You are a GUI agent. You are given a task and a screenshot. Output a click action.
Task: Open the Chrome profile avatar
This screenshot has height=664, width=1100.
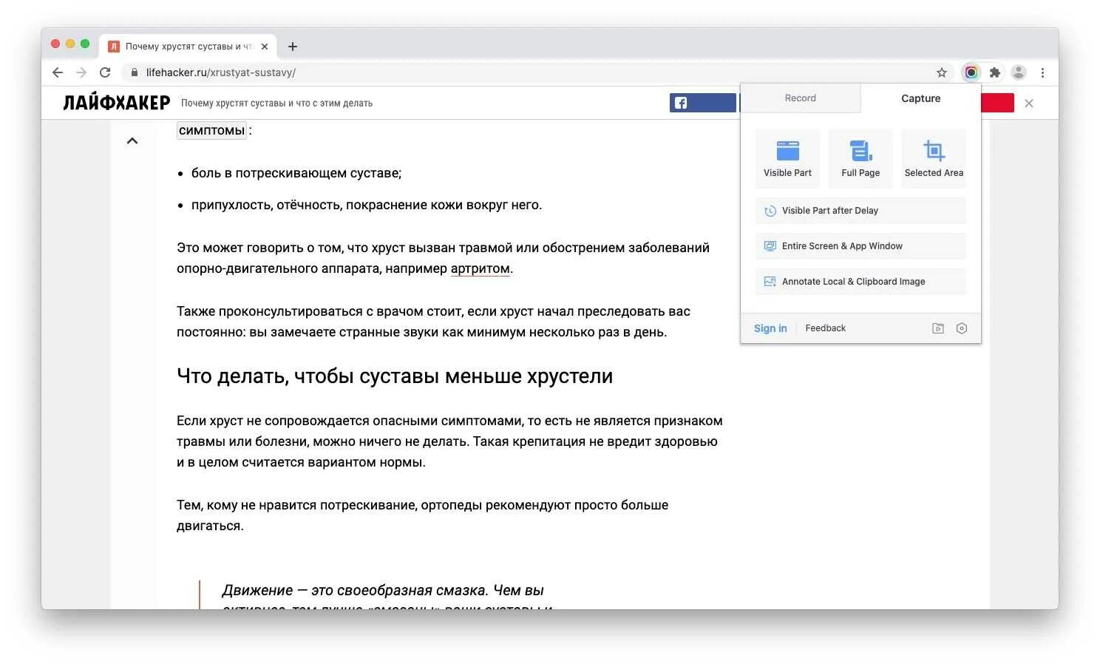[1019, 72]
